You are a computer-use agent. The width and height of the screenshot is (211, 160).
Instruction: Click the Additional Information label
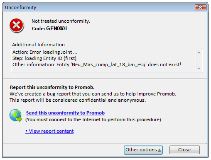tap(38, 45)
